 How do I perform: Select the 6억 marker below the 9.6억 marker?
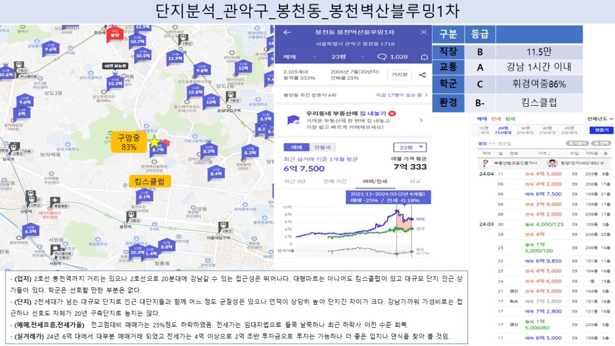click(22, 113)
